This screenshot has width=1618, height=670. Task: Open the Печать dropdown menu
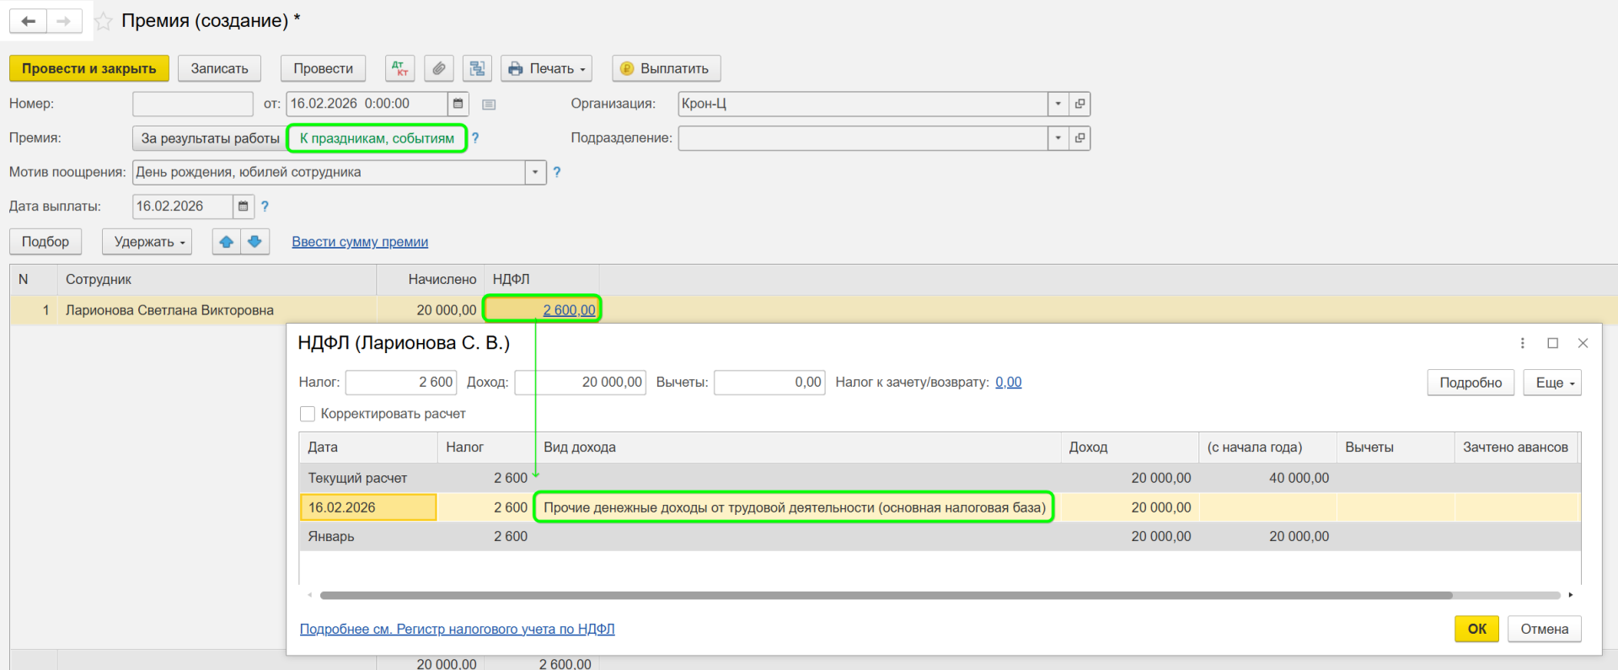(x=546, y=68)
